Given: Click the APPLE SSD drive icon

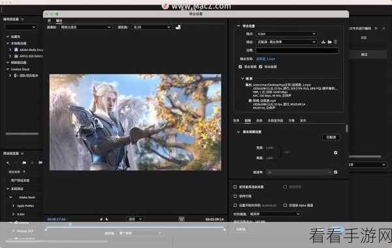Looking at the screenshot, I should 16,56.
